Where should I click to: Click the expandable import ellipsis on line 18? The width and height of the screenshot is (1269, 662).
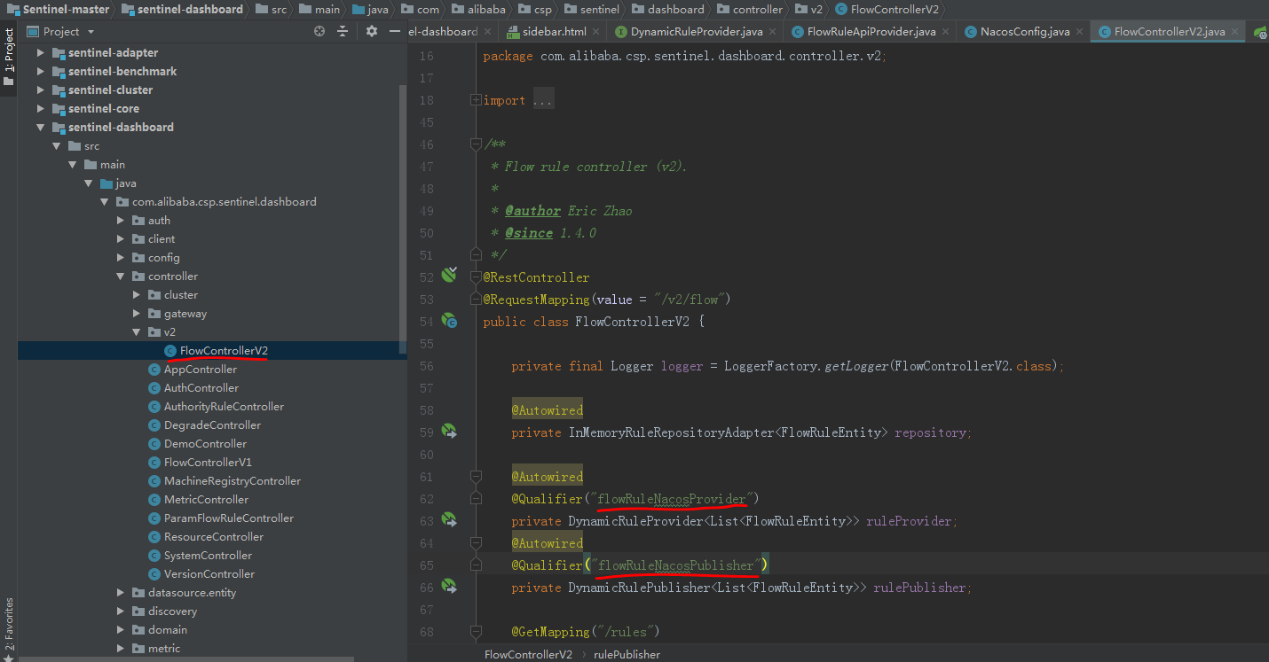pos(542,101)
